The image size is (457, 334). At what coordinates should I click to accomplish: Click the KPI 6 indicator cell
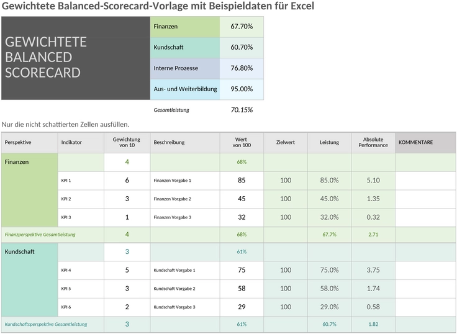click(x=81, y=307)
